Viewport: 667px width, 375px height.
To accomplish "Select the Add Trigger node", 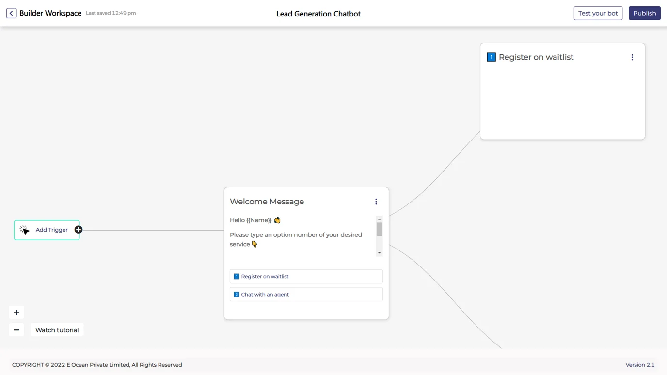I will 51,230.
